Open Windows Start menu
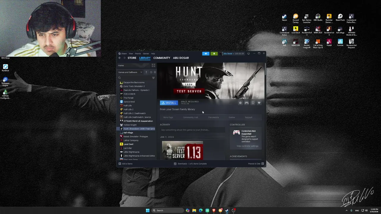The image size is (381, 214). [148, 210]
